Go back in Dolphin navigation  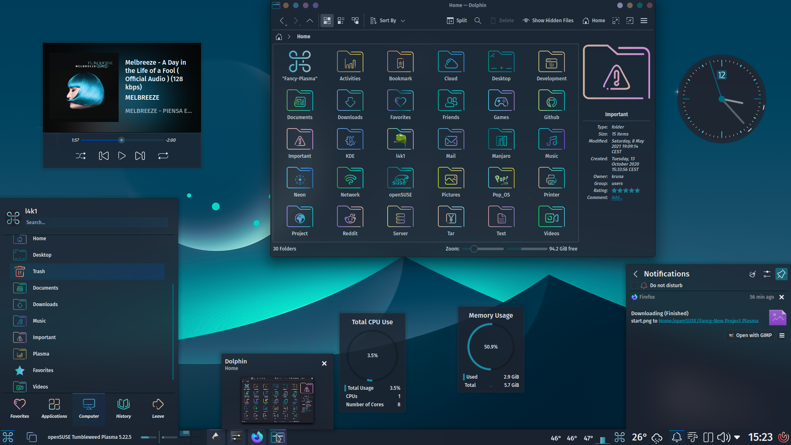(282, 21)
